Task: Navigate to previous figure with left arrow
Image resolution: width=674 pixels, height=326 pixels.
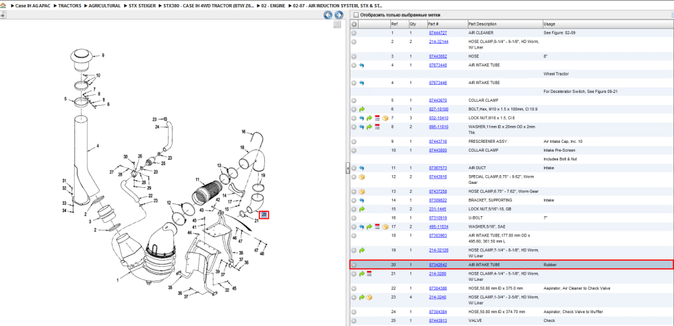Action: click(328, 15)
